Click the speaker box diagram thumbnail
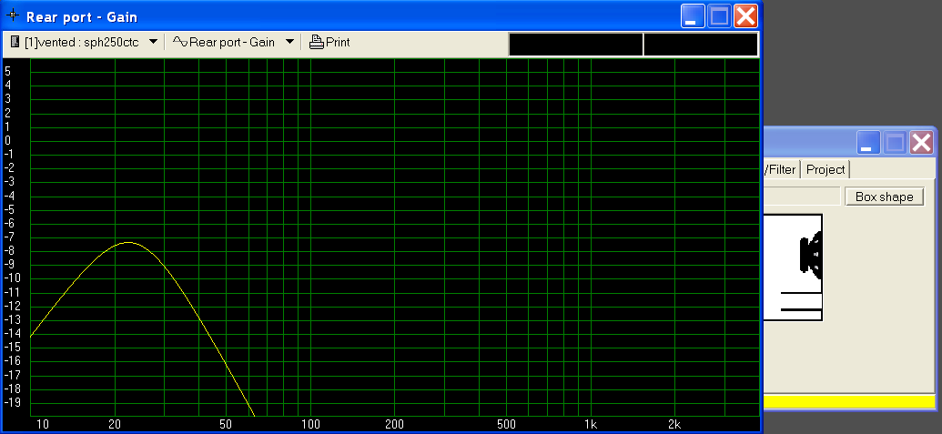Viewport: 942px width, 434px height. [x=793, y=267]
